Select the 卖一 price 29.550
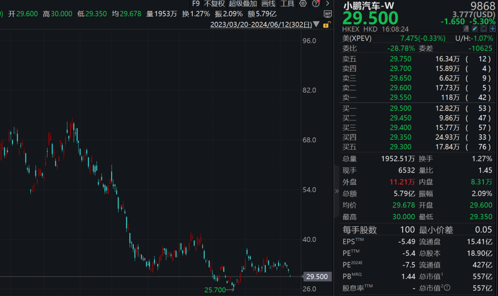This screenshot has height=296, width=498. point(401,97)
